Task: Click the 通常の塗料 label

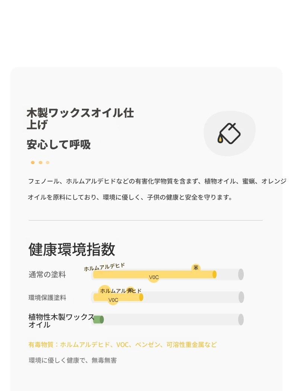Action: coord(47,275)
